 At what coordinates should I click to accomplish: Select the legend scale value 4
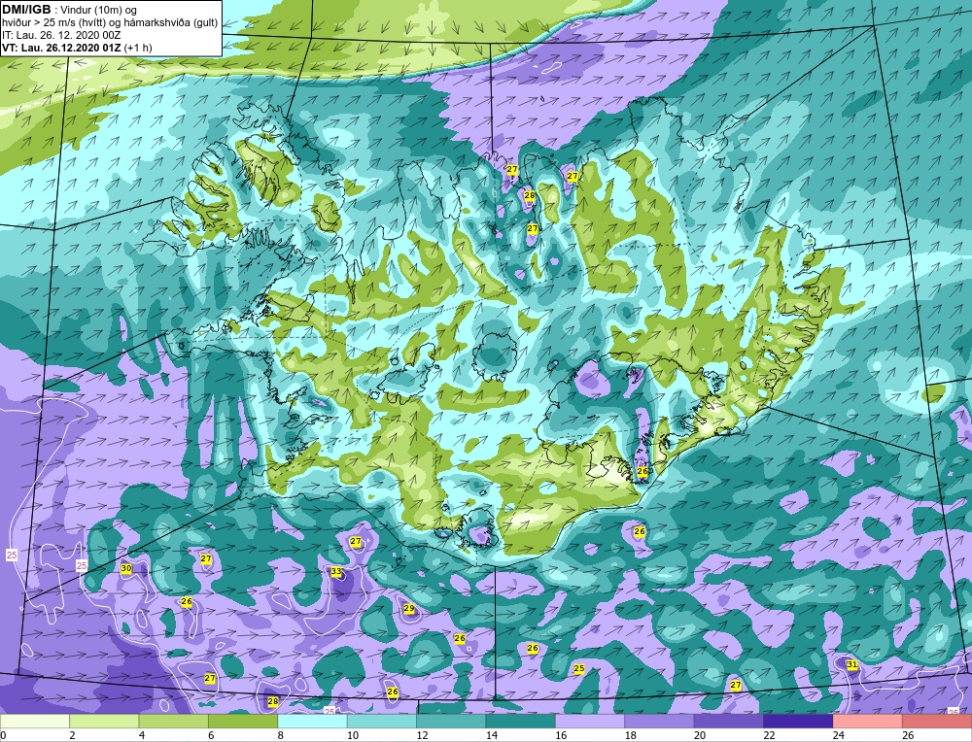(x=142, y=735)
